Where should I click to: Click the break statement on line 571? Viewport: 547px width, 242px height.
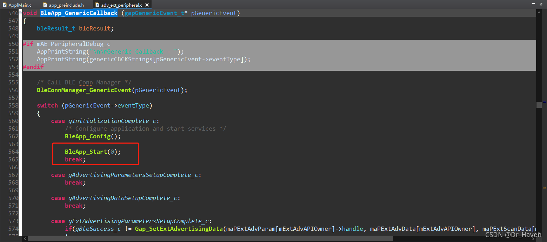coord(75,206)
